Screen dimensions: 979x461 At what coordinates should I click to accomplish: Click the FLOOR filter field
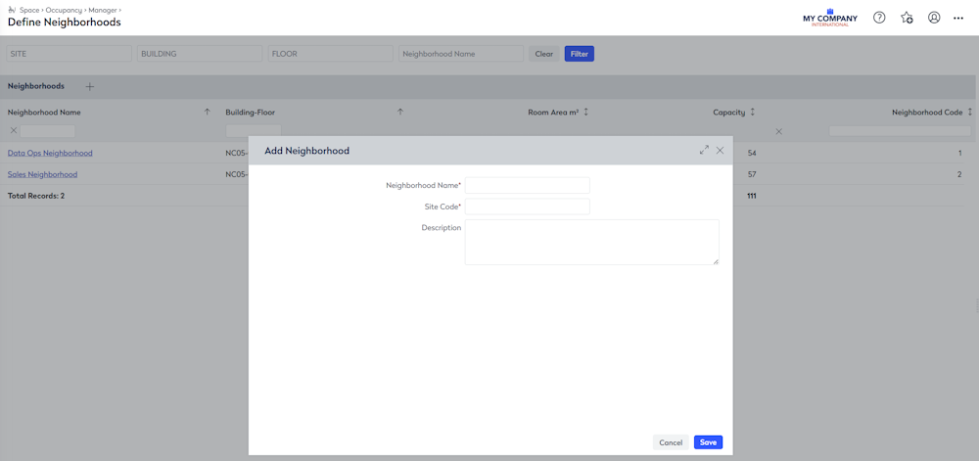point(330,54)
